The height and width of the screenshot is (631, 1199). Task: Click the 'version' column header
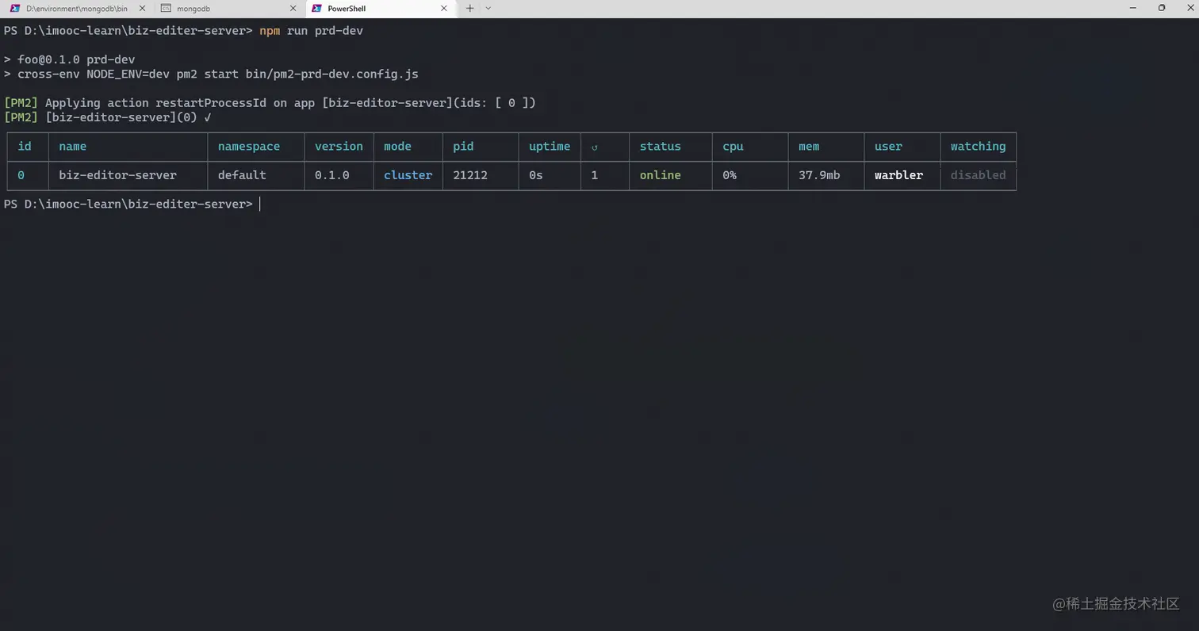pyautogui.click(x=339, y=147)
